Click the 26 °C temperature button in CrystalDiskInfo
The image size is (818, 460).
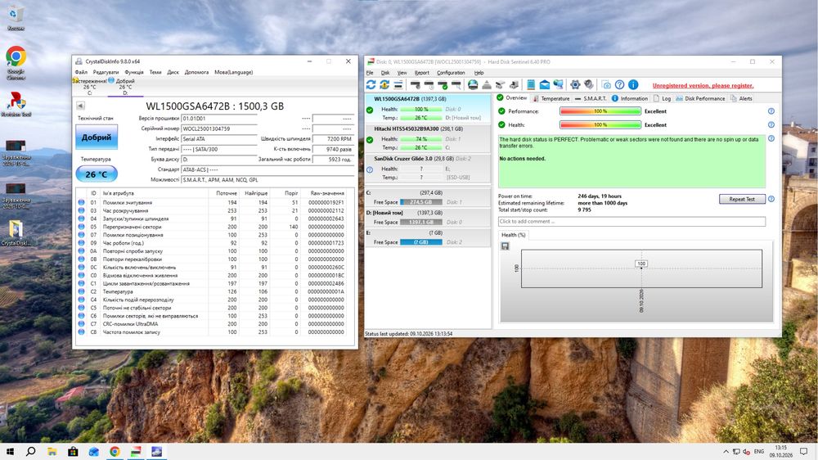point(97,174)
